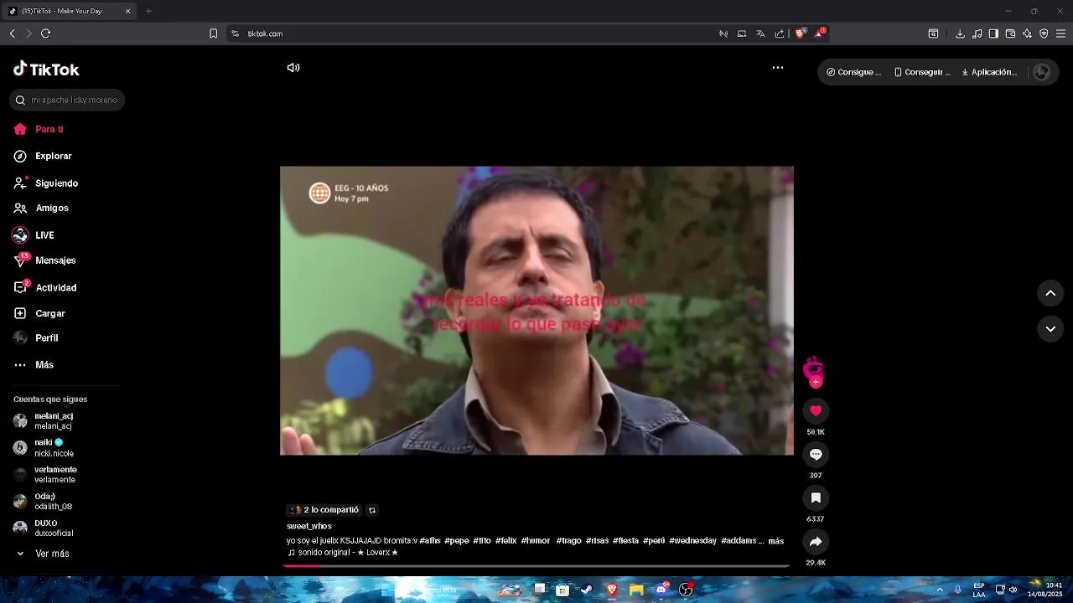Viewport: 1073px width, 603px height.
Task: Click the search field in TikTok sidebar
Action: click(67, 100)
